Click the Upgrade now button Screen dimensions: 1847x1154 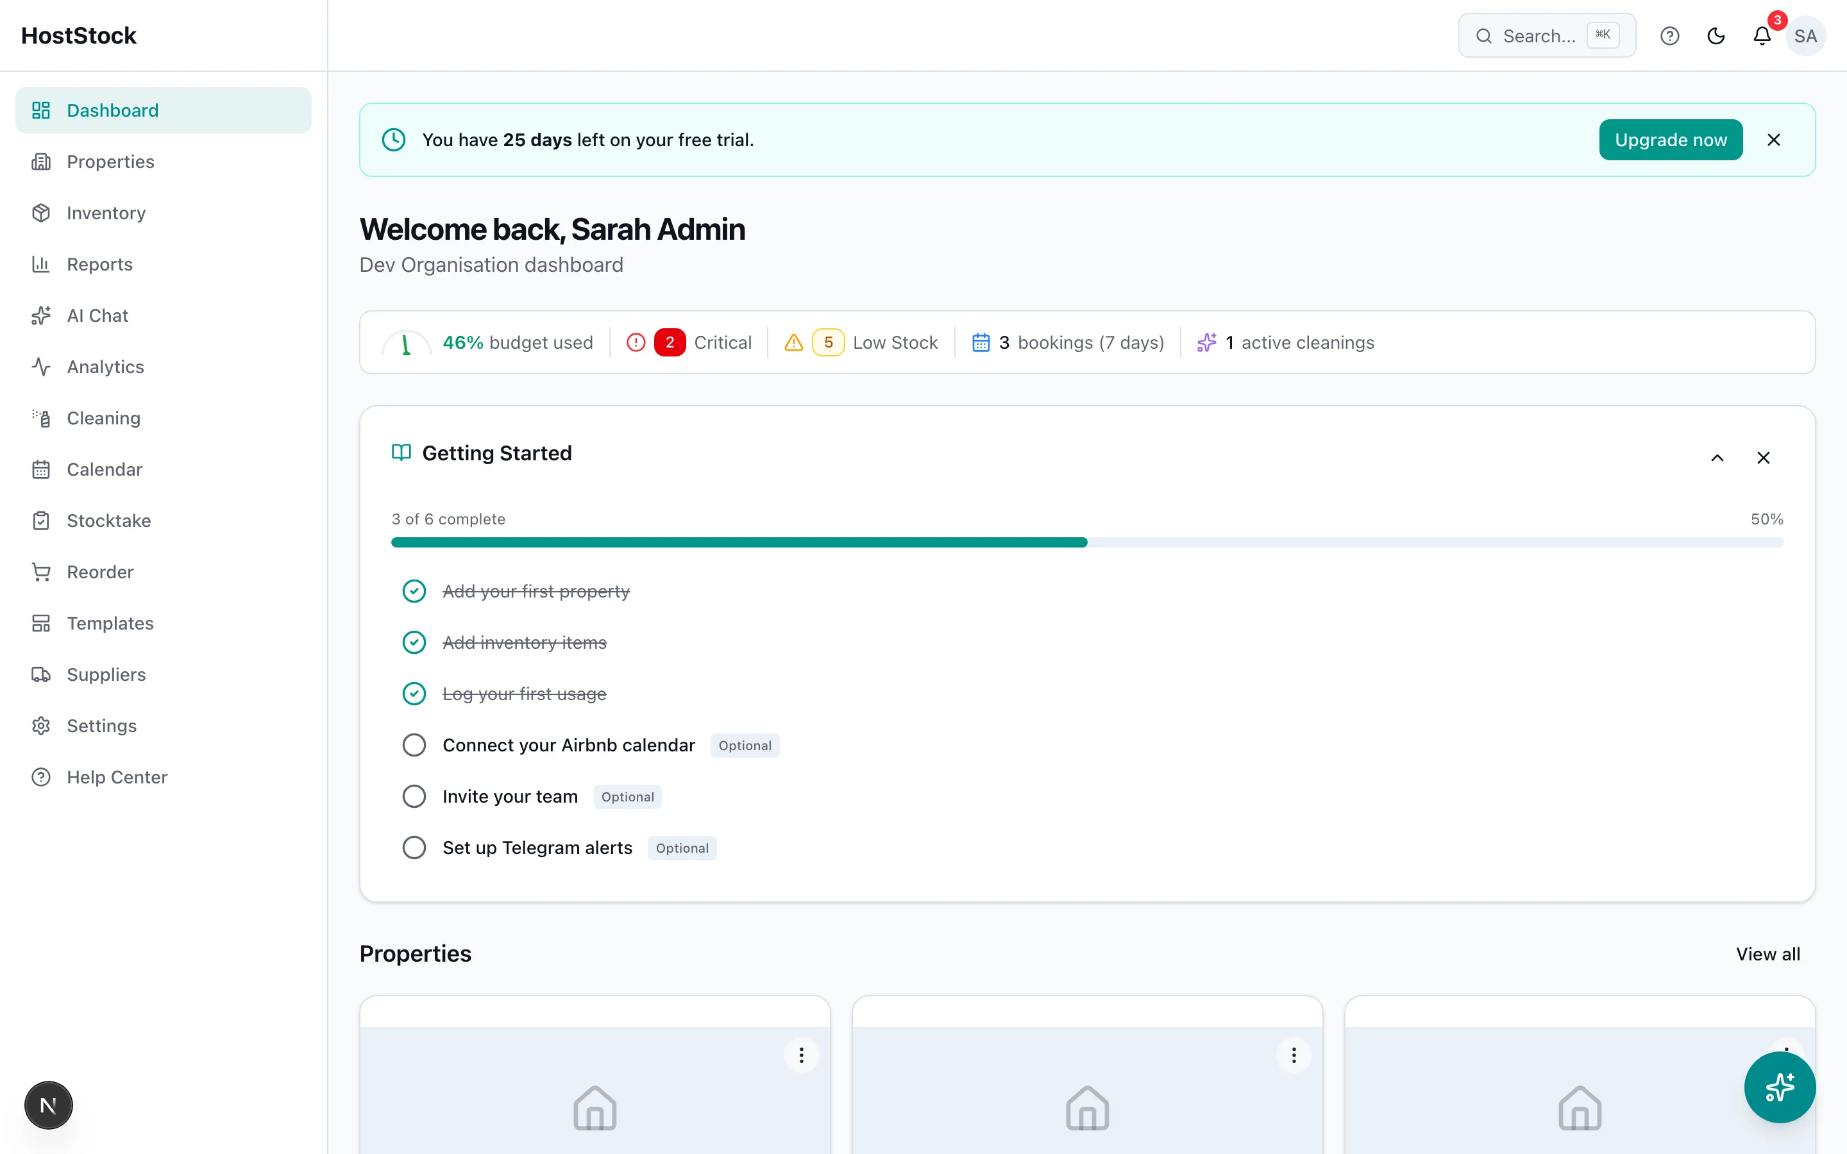pyautogui.click(x=1670, y=140)
